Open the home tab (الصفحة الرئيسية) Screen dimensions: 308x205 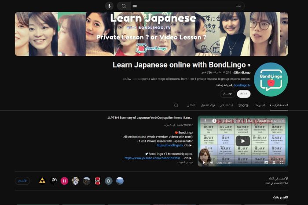coord(279,105)
